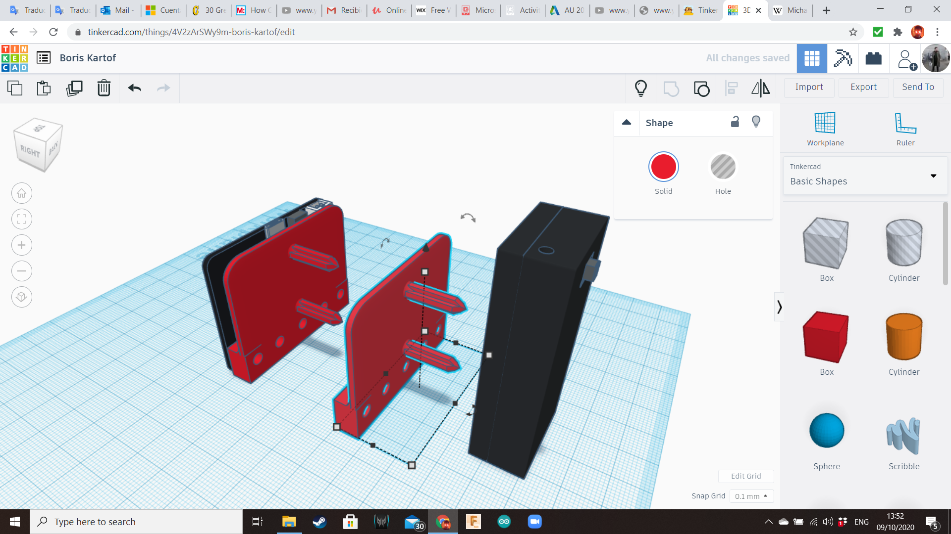Set the shape to Hole

point(723,167)
